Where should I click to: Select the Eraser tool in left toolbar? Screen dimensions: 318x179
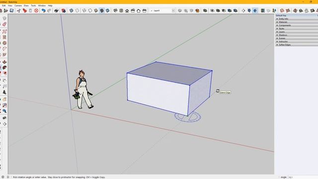pos(4,24)
